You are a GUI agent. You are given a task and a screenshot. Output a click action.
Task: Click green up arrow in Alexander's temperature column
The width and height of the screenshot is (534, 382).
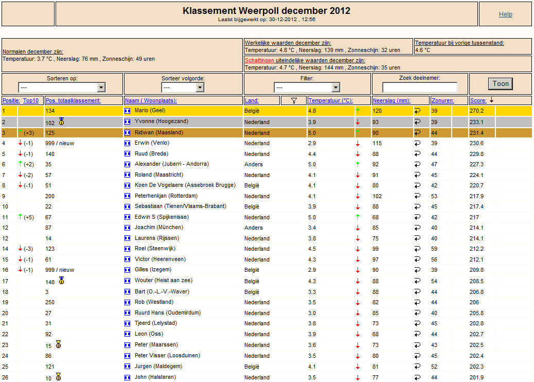pos(358,164)
